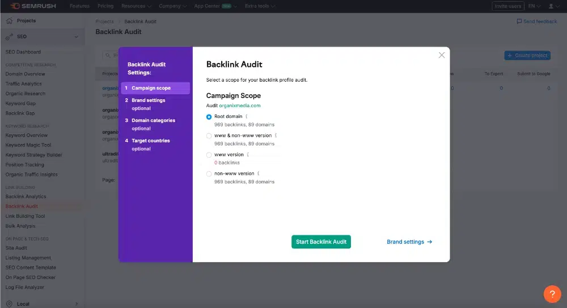567x308 pixels.
Task: Expand the Resources dropdown menu
Action: pyautogui.click(x=136, y=6)
